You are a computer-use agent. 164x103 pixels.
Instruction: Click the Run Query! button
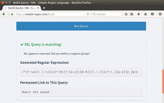[x=81, y=26]
